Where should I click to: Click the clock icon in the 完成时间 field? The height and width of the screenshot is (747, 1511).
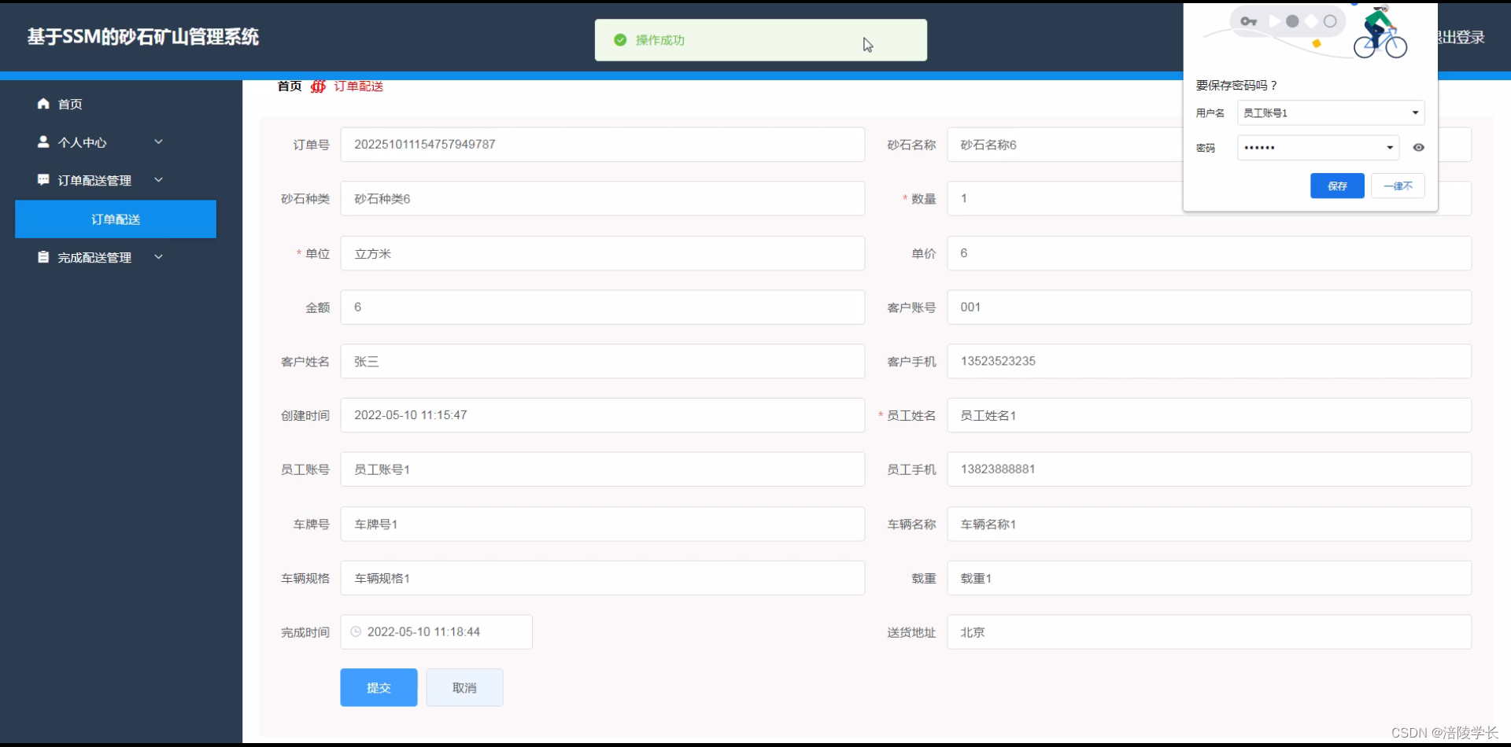point(356,631)
